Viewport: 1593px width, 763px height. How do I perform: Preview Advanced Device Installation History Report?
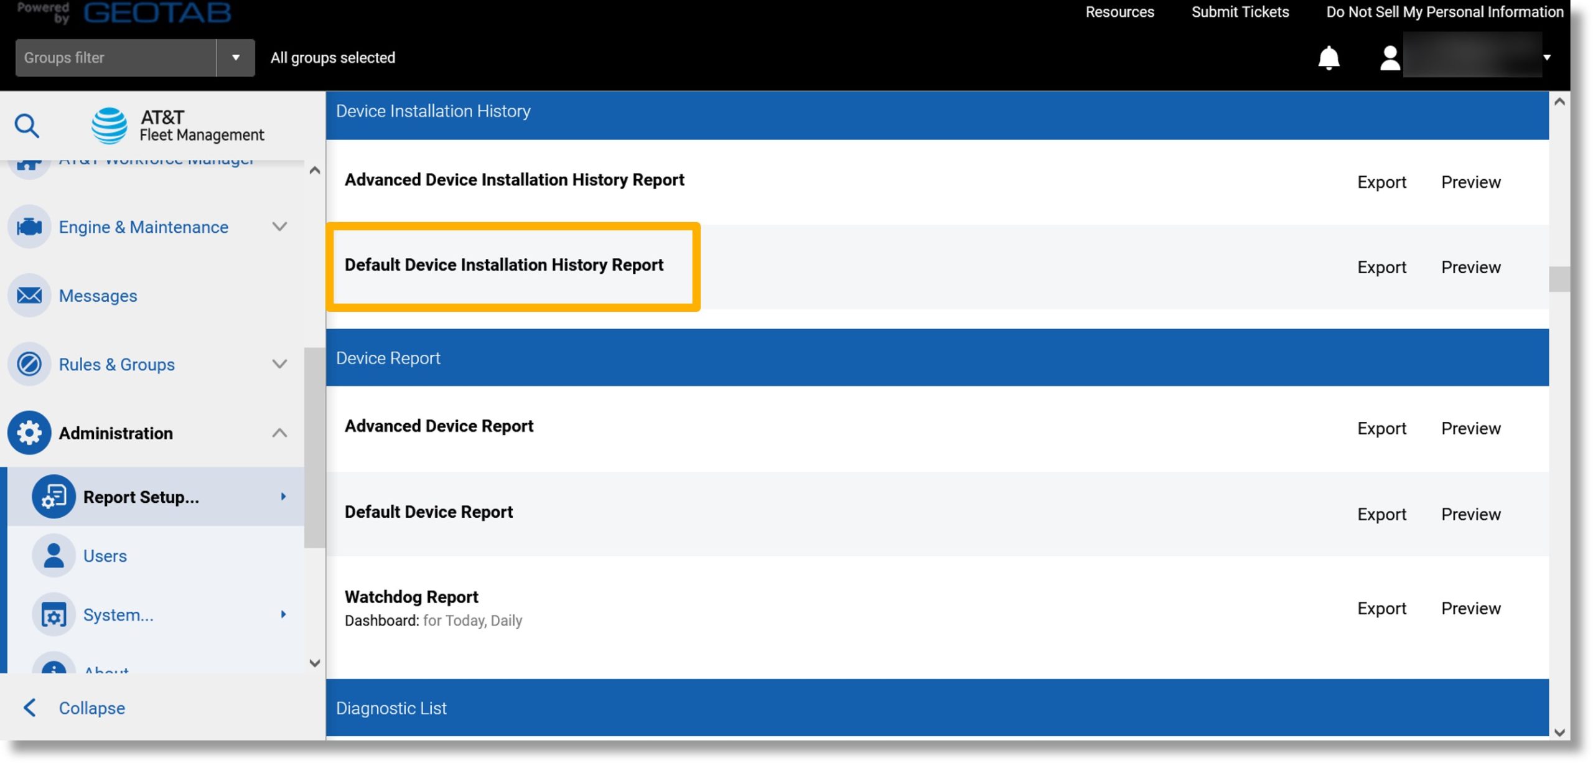tap(1470, 182)
